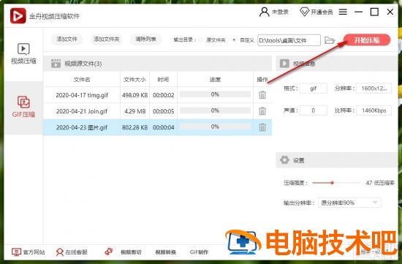Click the 官方网站 monitor icon
Screen dimensions: 402x264
tap(16, 252)
